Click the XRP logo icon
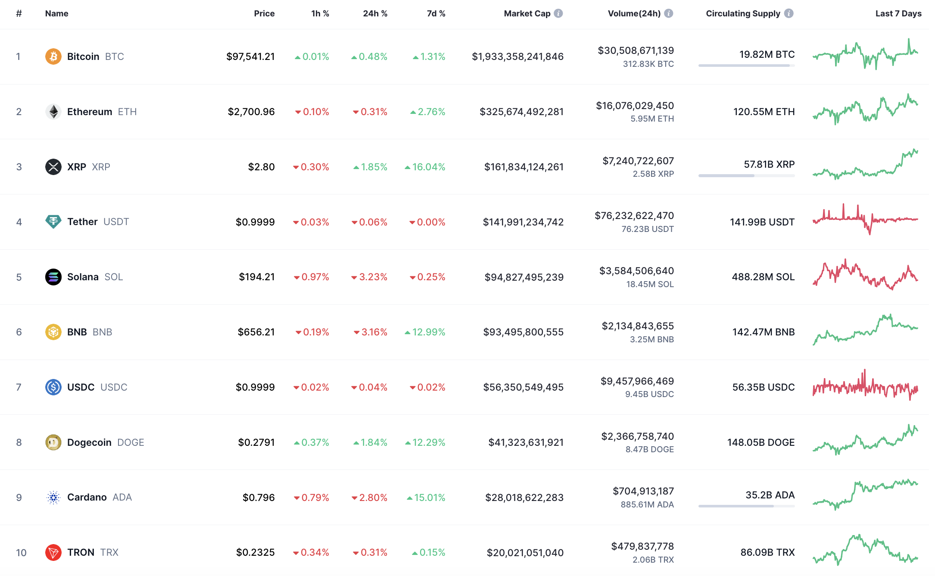935x576 pixels. (53, 167)
